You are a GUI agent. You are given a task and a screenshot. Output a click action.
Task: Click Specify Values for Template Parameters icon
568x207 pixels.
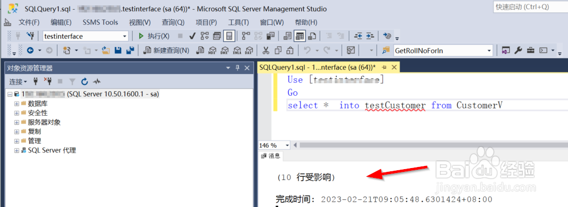click(387, 36)
